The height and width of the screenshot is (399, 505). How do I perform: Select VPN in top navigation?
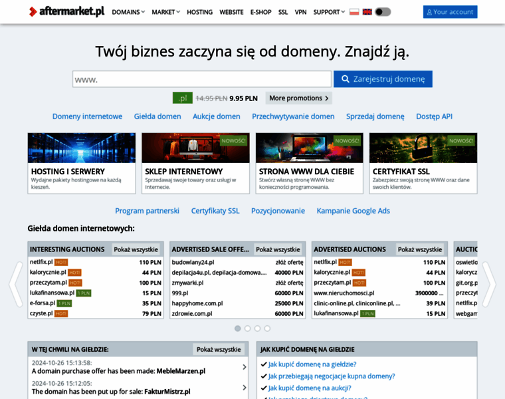pyautogui.click(x=300, y=12)
